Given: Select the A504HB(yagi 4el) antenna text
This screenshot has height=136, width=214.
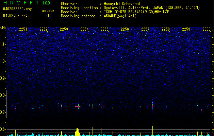Looking at the screenshot, I should point(120,16).
